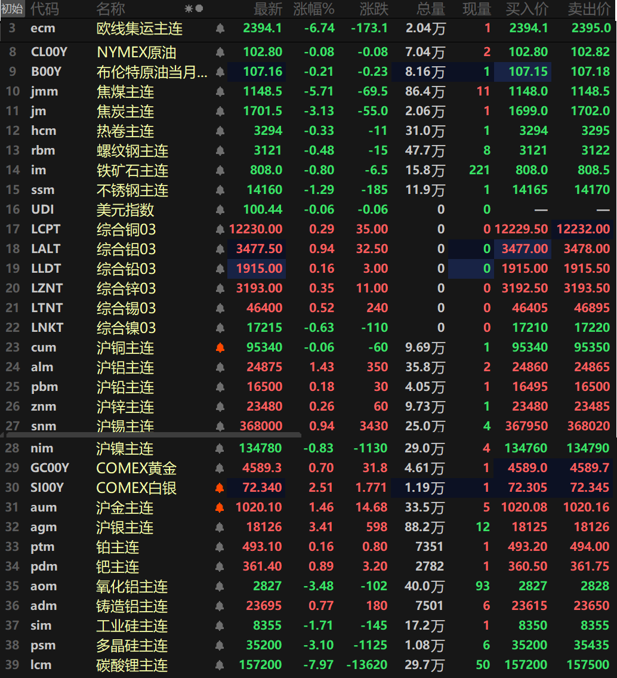This screenshot has height=678, width=617.
Task: Click the alert bell for 焦煤主连
Action: 220,91
